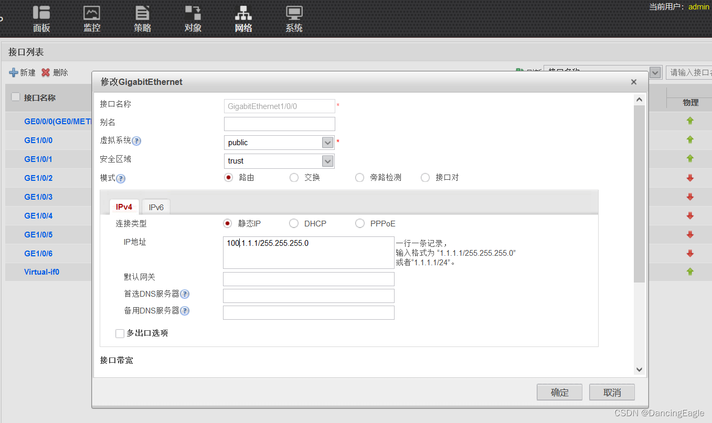Select the DHCP connection type

294,223
